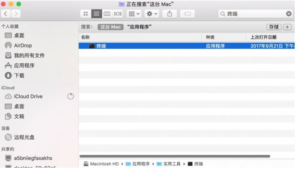The width and height of the screenshot is (296, 169).
Task: Switch to icon view
Action: tap(86, 14)
